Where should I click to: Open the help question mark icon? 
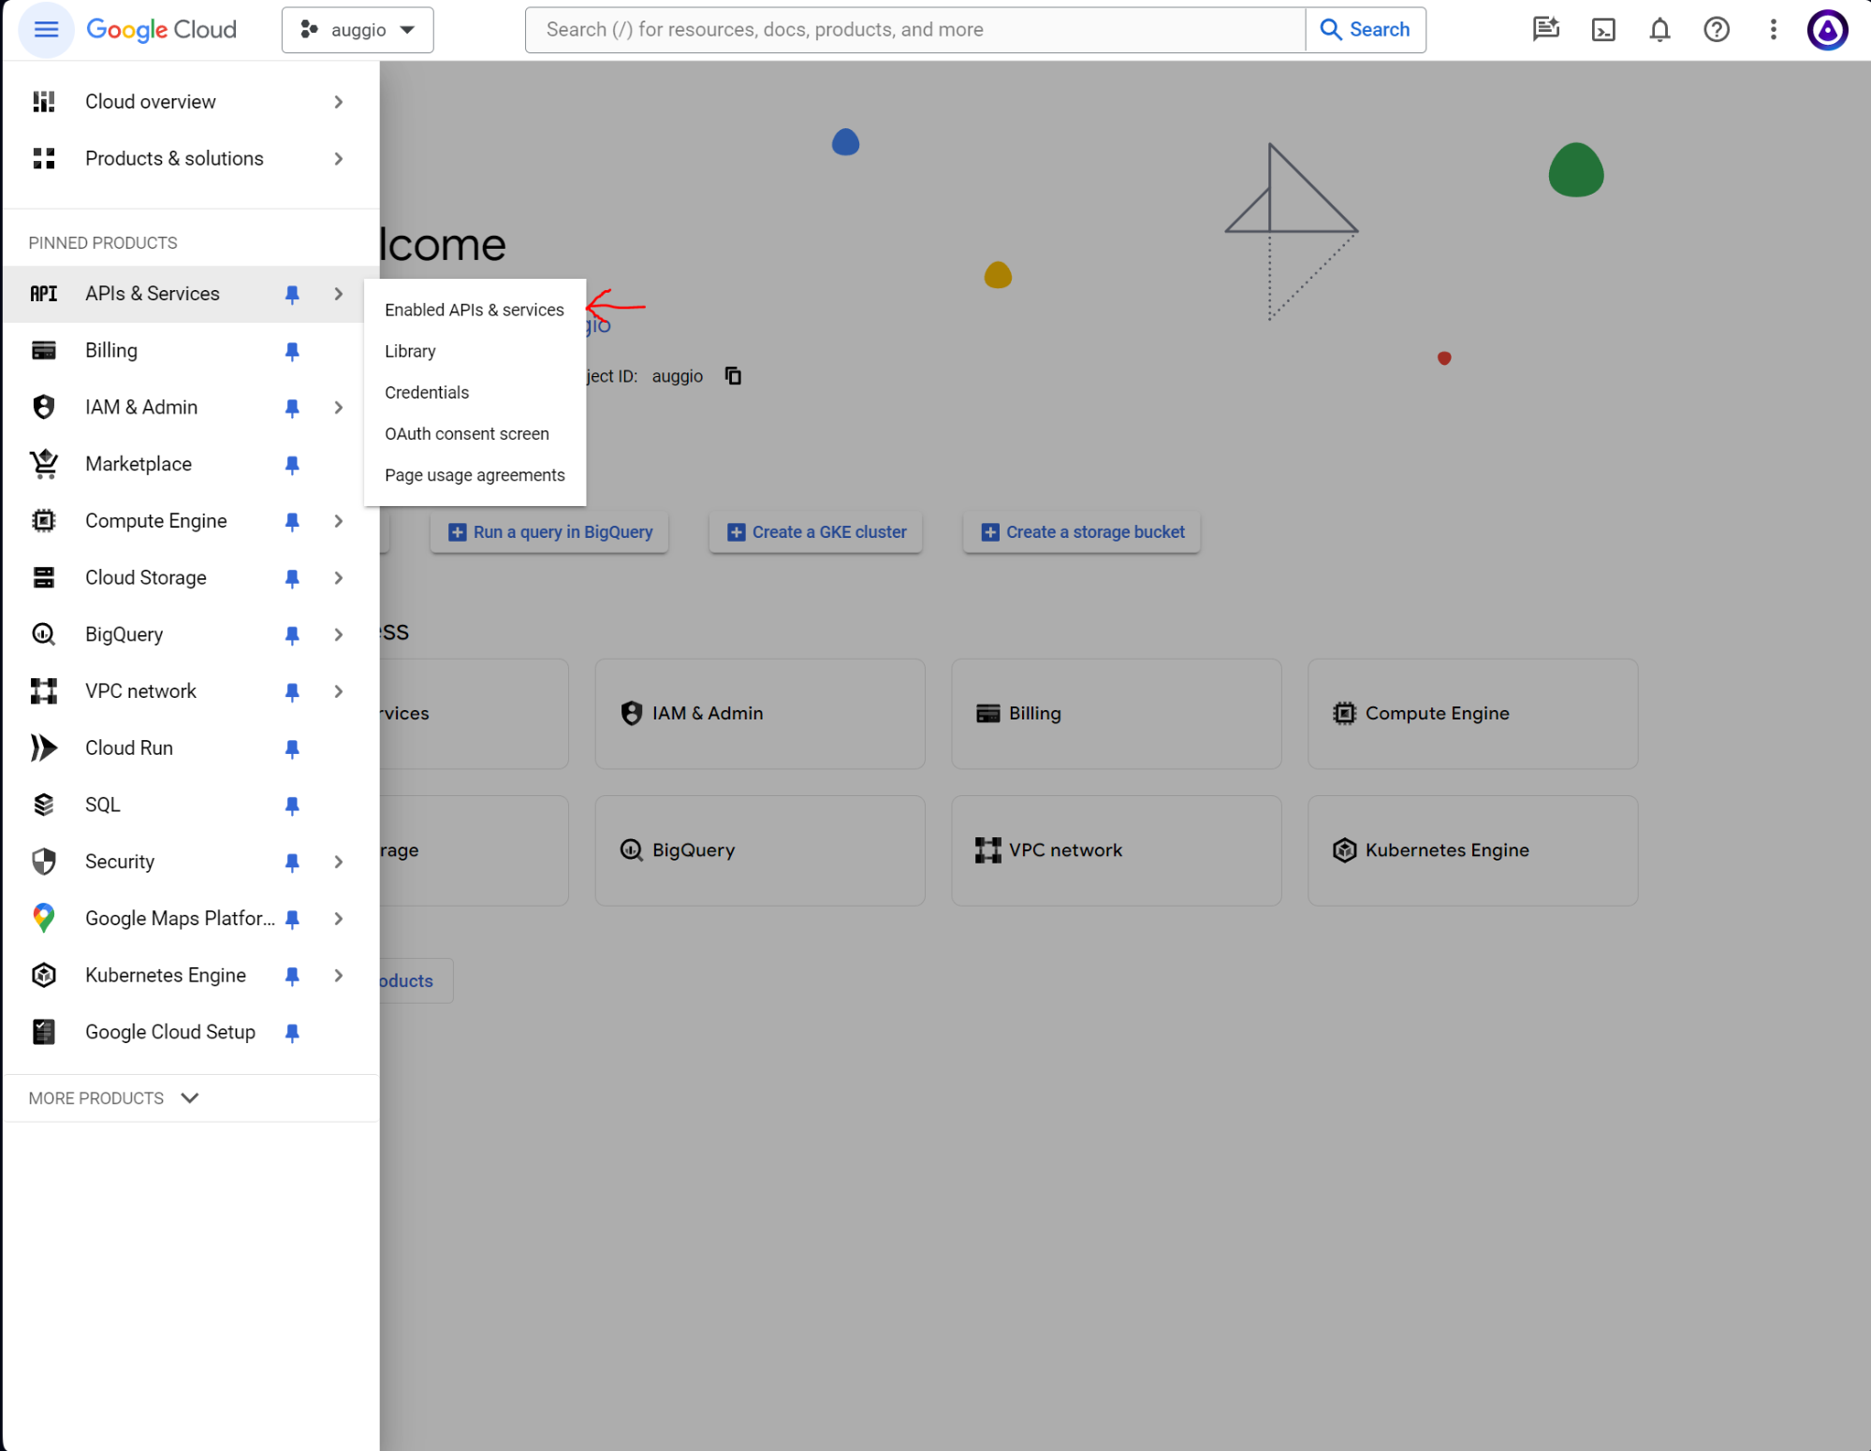tap(1716, 30)
